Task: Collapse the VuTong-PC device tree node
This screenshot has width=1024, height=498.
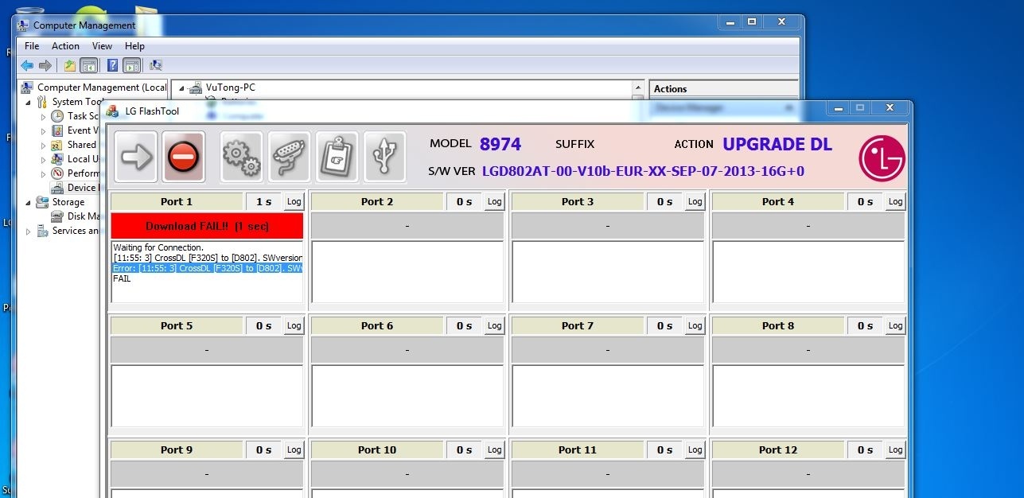Action: pos(181,88)
